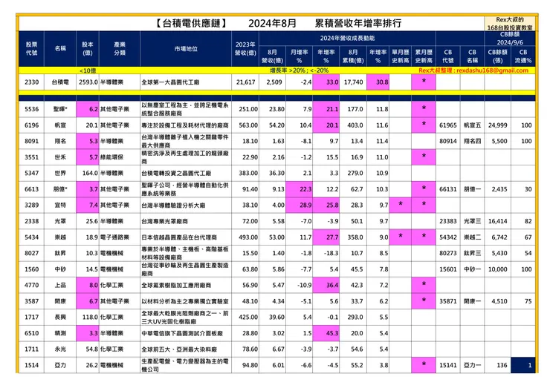Select the 帆宣五 CB name cell
Viewport: 550px width, 388px height.
(x=472, y=125)
